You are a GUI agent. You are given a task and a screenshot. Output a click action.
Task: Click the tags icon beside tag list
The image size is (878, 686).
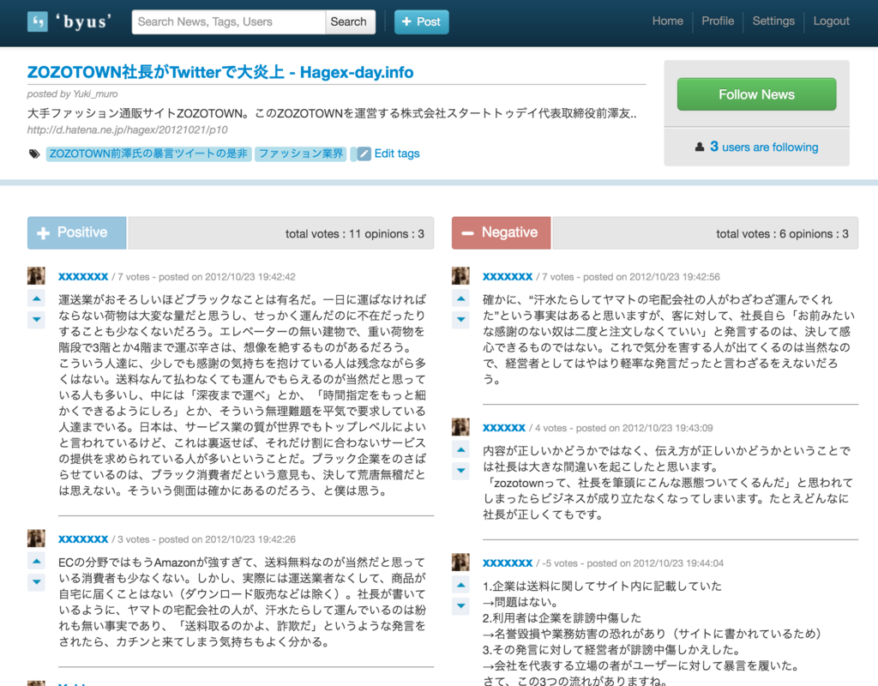coord(34,153)
